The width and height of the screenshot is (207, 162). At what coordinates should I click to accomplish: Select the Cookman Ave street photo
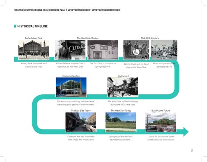(81, 122)
